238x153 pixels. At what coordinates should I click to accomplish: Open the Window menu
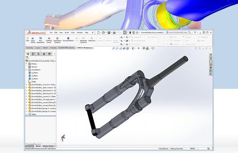point(80,33)
